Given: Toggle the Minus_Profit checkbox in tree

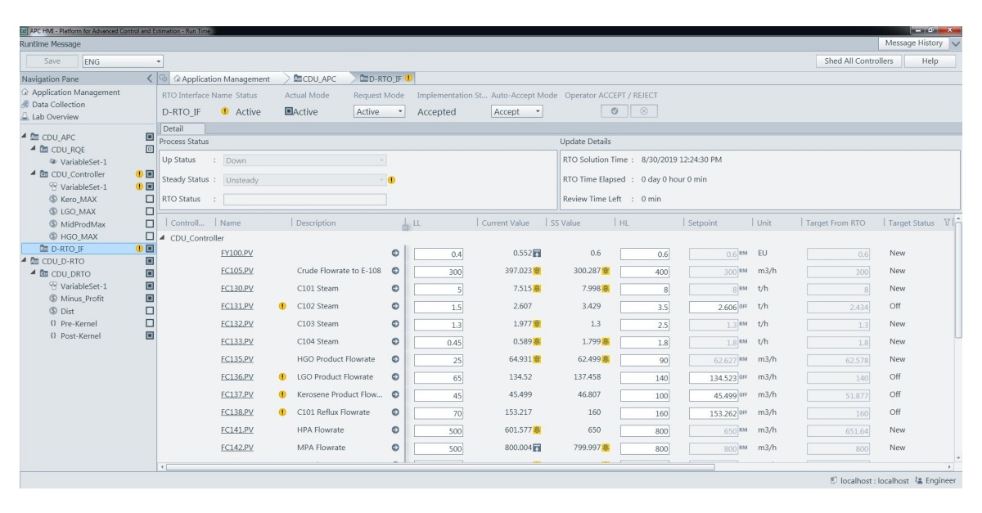Looking at the screenshot, I should click(149, 299).
